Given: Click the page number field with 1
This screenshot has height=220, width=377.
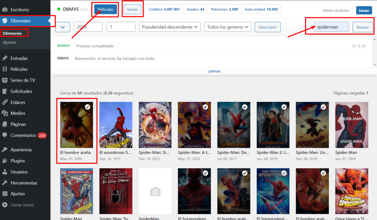Looking at the screenshot, I should [121, 27].
